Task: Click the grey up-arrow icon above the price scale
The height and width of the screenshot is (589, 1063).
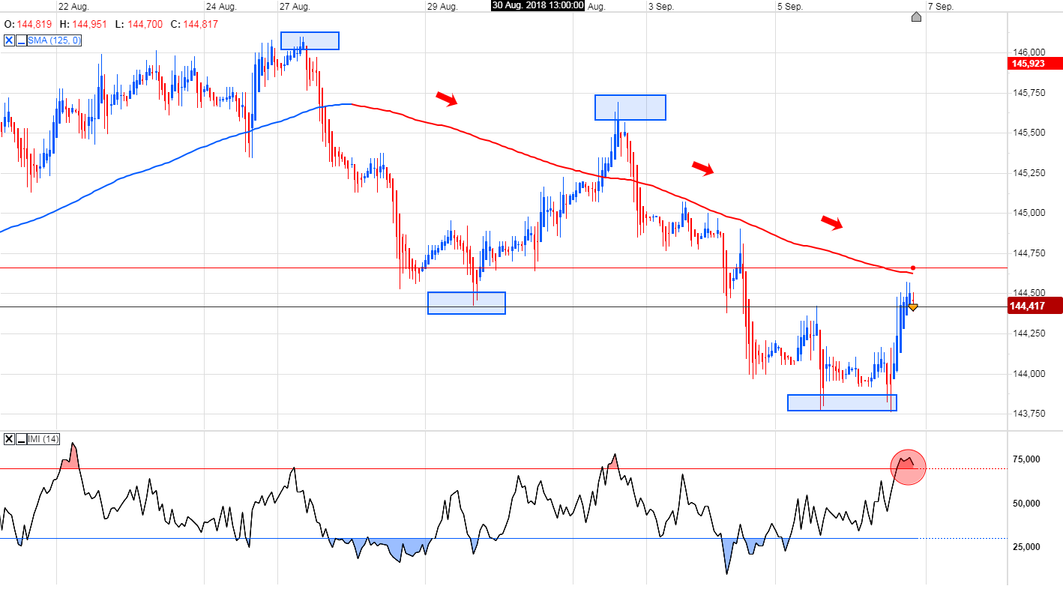Action: point(916,17)
